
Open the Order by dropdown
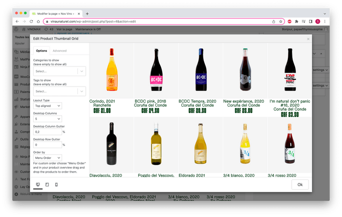(47, 158)
